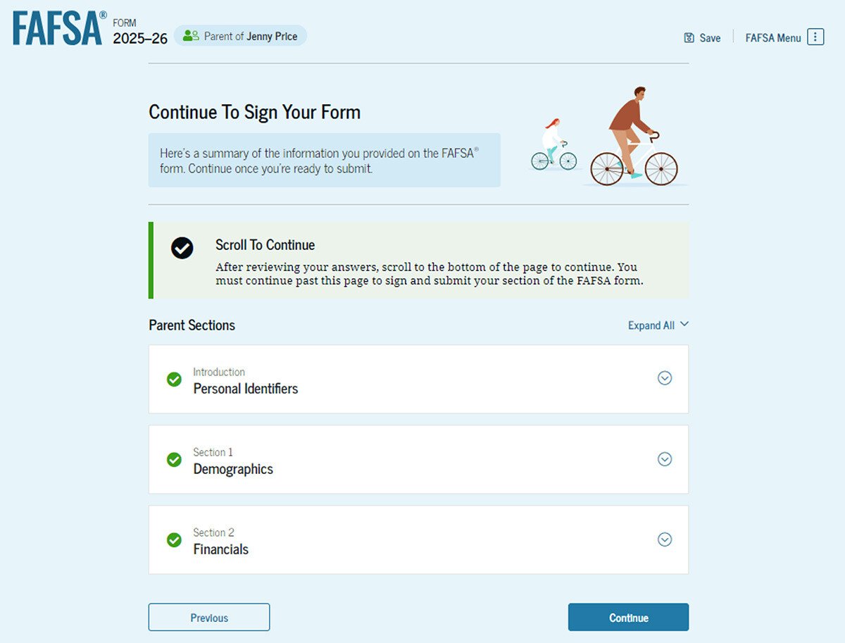The image size is (845, 643).
Task: Click the cyclists illustration
Action: [604, 137]
